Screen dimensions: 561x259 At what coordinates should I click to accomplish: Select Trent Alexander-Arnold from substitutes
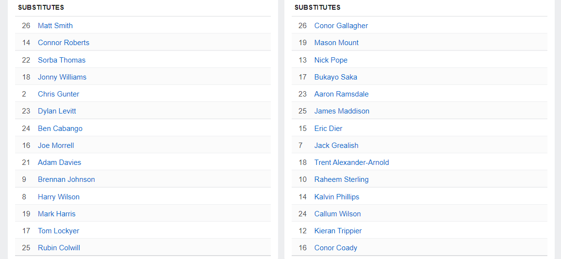pyautogui.click(x=351, y=162)
